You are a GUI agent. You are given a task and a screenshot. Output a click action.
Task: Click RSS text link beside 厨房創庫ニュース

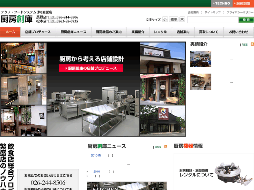(x=158, y=147)
